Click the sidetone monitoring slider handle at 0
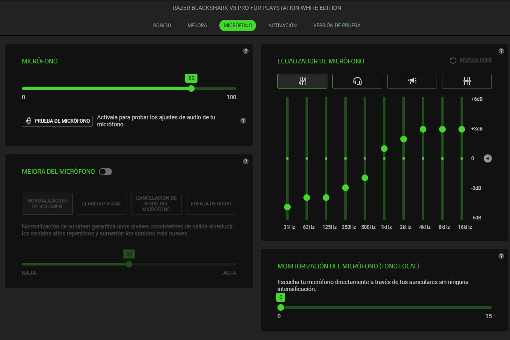Viewport: 510px width, 340px height. (x=281, y=307)
